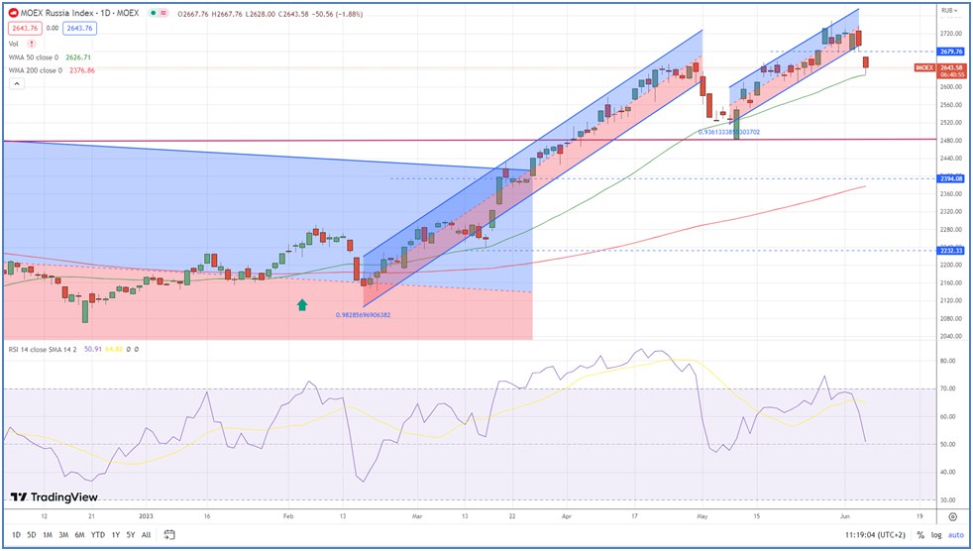Select the 1M time range

48,535
